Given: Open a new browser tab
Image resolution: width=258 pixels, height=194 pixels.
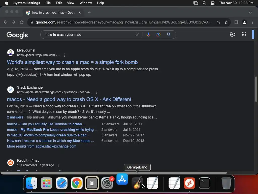Looking at the screenshot, I should 89,13.
